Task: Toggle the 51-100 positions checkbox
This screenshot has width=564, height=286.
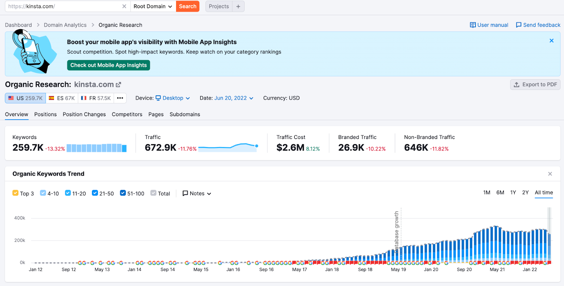Action: [x=123, y=193]
